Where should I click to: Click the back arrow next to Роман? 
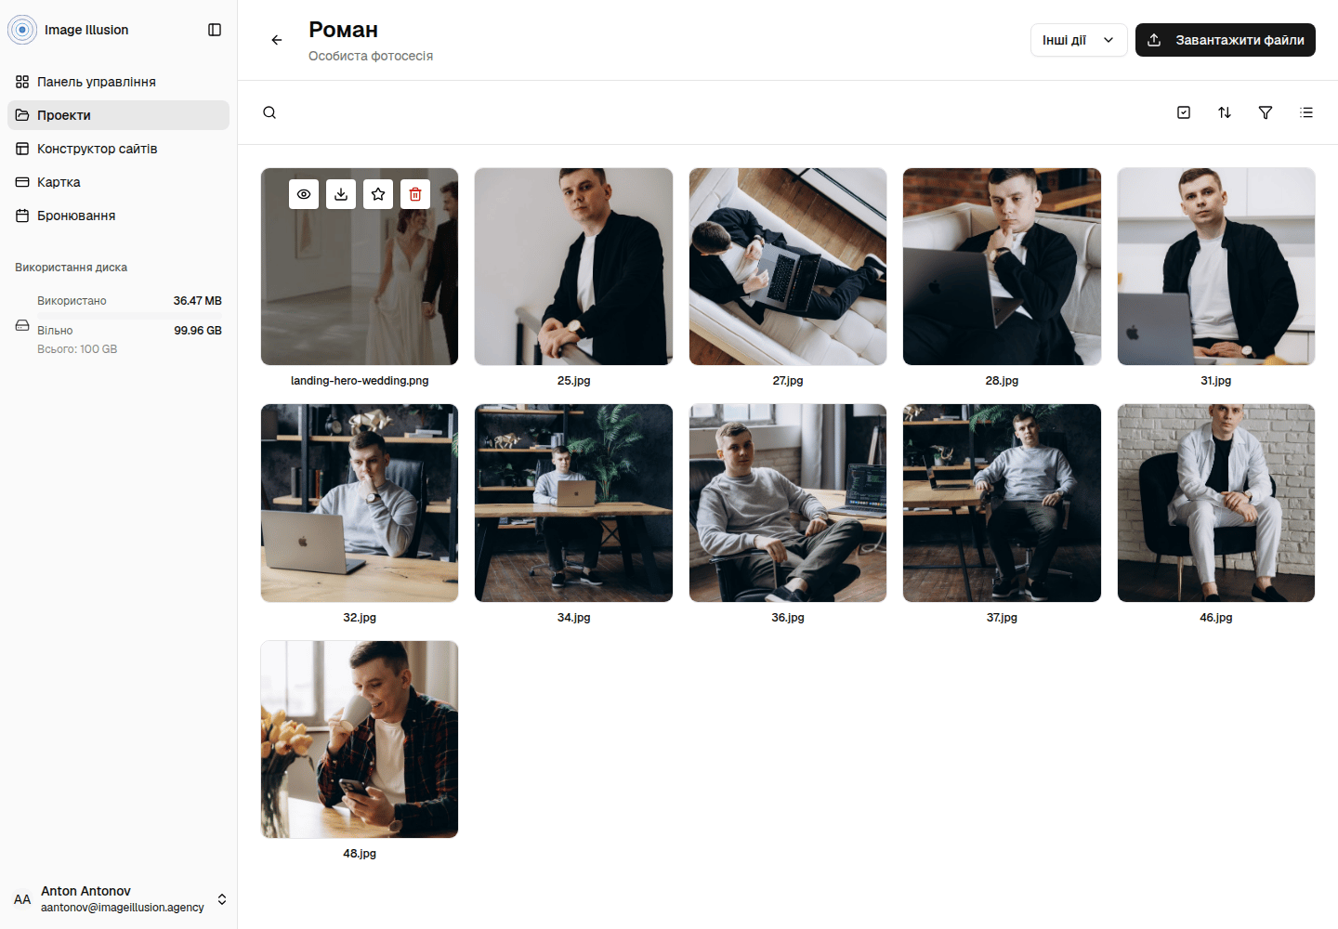277,40
